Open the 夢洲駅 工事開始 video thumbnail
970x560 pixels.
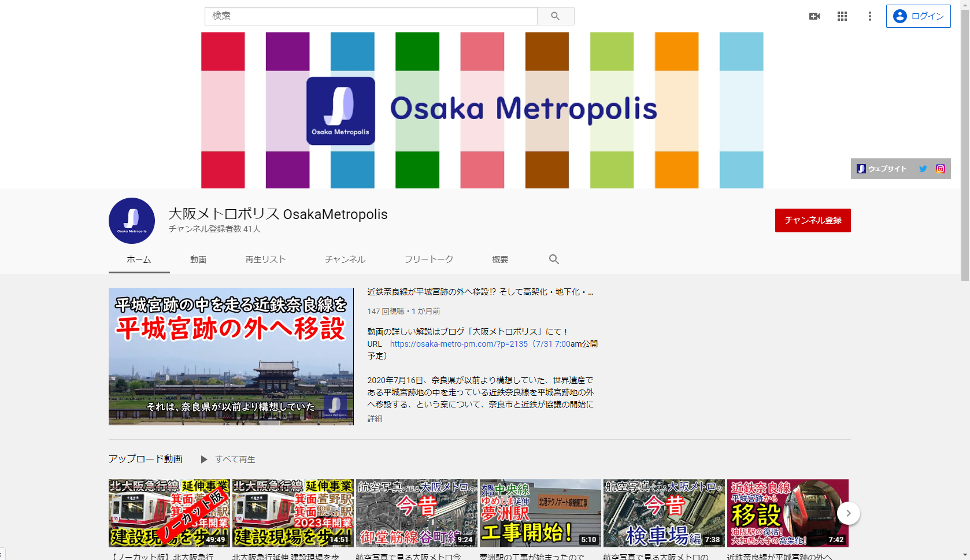[x=540, y=513]
